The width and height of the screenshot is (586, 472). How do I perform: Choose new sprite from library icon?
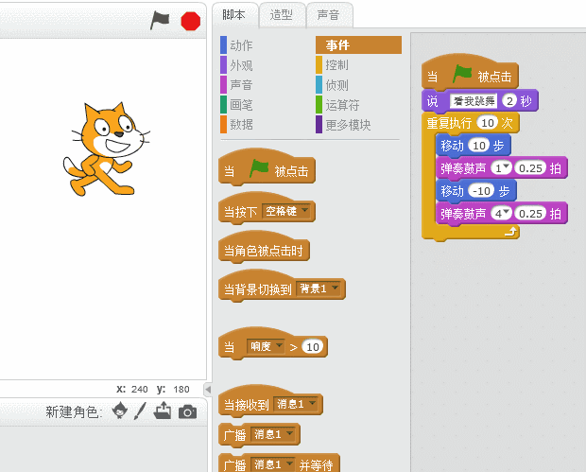click(x=120, y=411)
